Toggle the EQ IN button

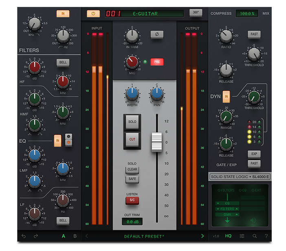pos(57,141)
